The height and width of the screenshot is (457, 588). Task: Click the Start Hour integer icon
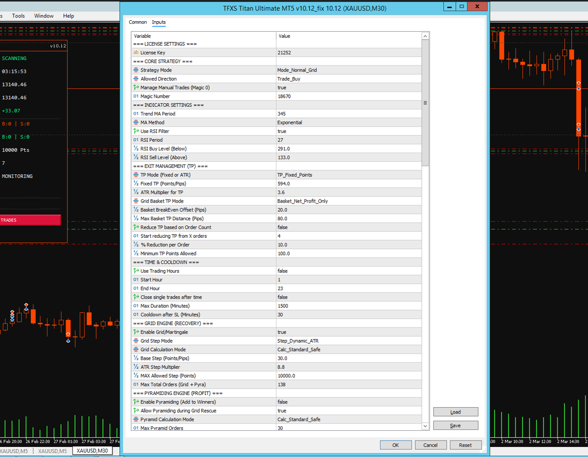pyautogui.click(x=136, y=280)
